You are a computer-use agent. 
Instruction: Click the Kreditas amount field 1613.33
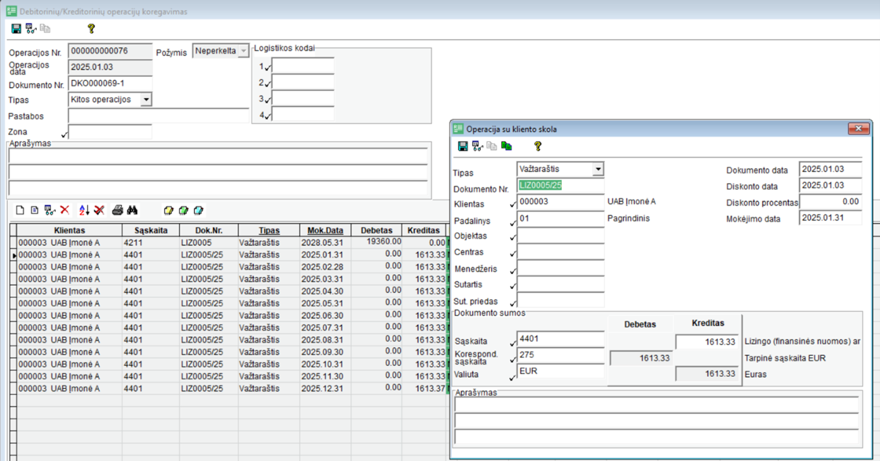(x=706, y=342)
